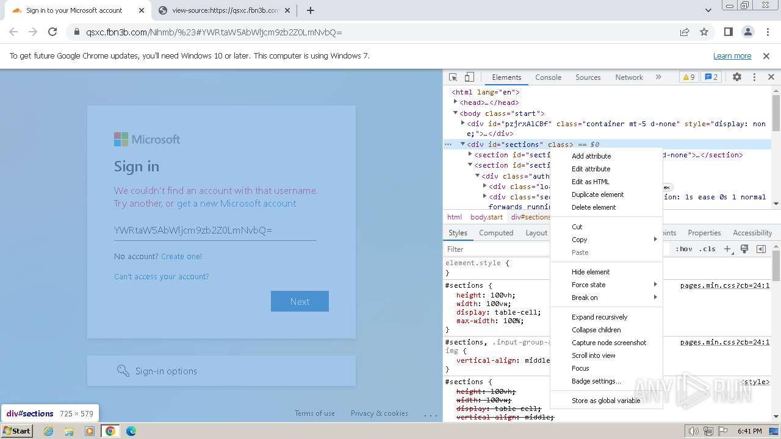
Task: Click the Create one! link
Action: click(x=181, y=257)
